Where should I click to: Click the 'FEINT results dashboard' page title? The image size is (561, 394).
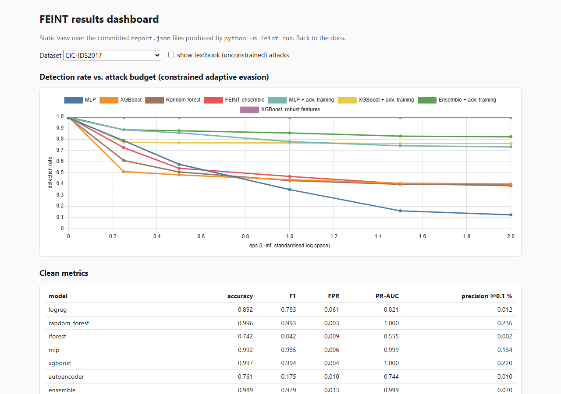pos(99,19)
